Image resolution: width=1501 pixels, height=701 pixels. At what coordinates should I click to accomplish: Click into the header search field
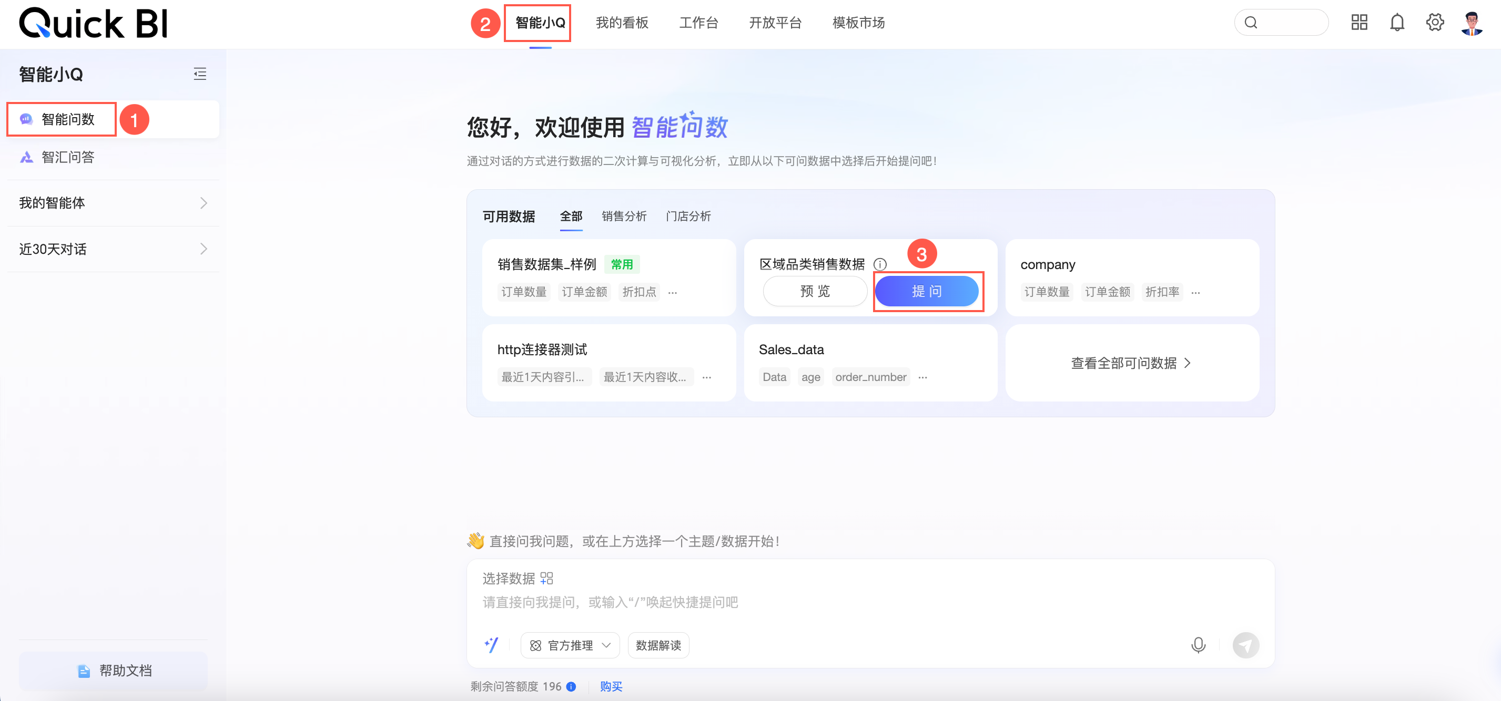coord(1281,23)
